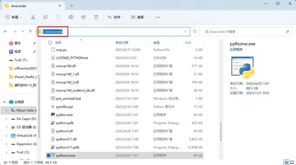
Task: Select Visual_Studio folder in sidebar
Action: tap(23, 77)
